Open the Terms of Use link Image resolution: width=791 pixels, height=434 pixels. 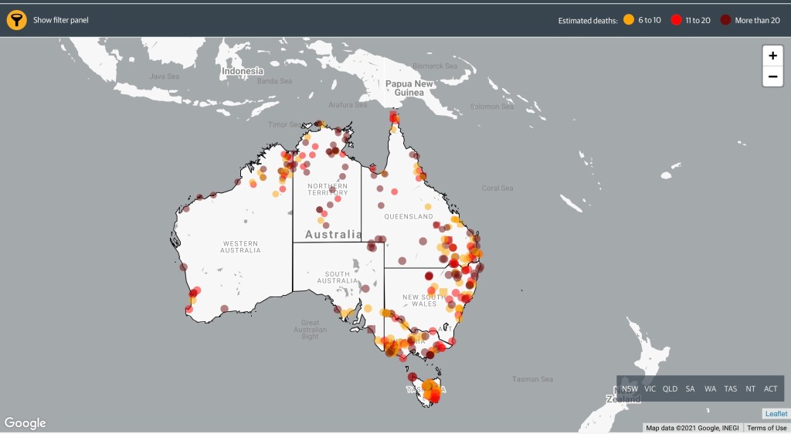(766, 428)
